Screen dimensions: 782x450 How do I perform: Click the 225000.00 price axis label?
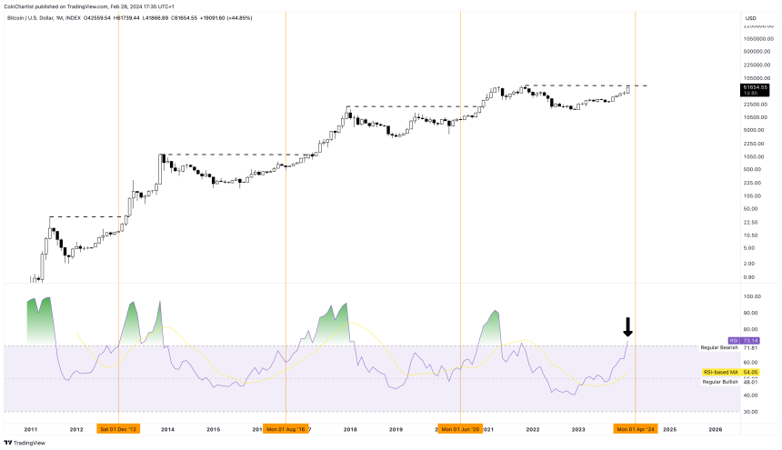(757, 65)
